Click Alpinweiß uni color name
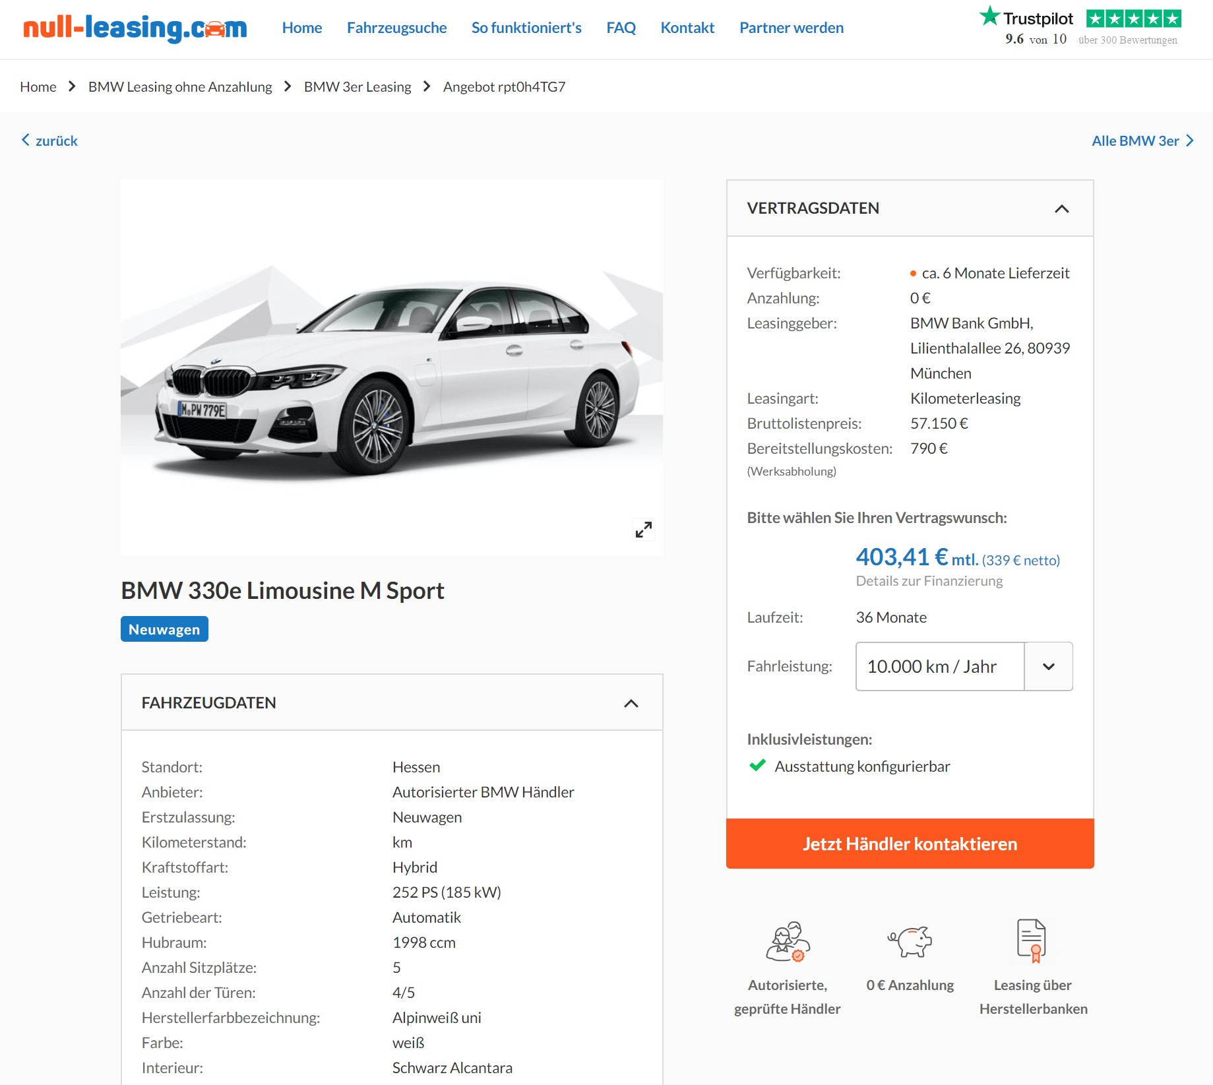 tap(437, 1018)
